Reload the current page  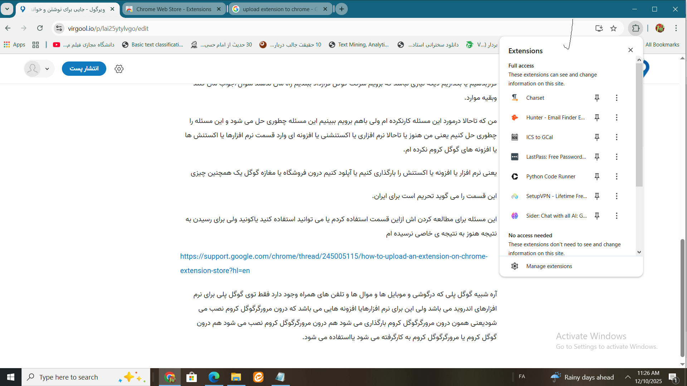click(x=40, y=28)
